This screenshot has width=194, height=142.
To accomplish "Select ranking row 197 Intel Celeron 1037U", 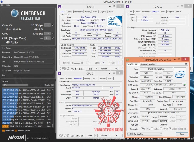I will (27, 126).
